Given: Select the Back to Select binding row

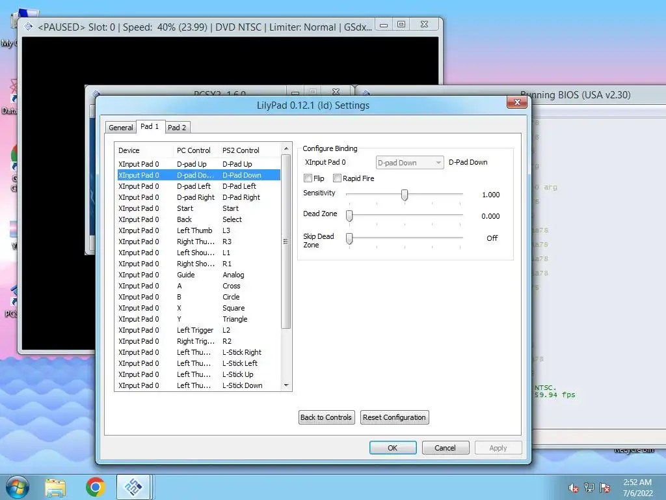Looking at the screenshot, I should 198,219.
